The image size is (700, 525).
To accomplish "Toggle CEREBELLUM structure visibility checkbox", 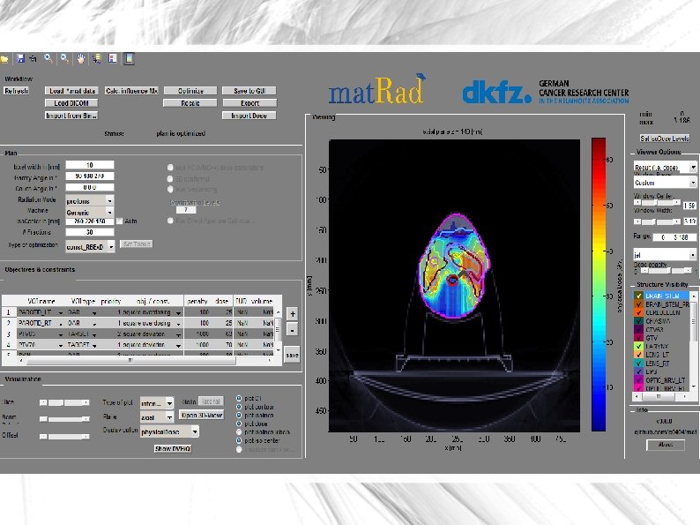I will pyautogui.click(x=639, y=312).
